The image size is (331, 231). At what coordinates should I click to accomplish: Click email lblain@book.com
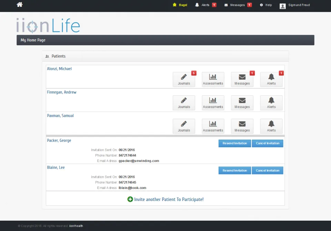point(132,188)
